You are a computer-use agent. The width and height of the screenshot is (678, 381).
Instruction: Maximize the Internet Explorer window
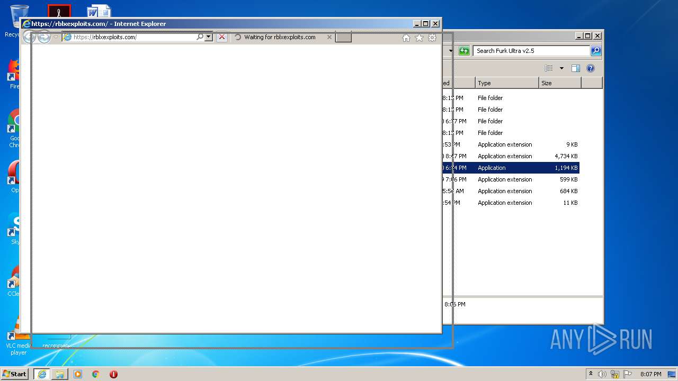[x=425, y=23]
